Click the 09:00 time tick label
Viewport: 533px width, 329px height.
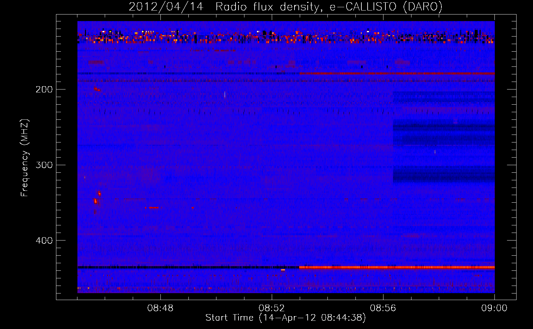point(494,308)
